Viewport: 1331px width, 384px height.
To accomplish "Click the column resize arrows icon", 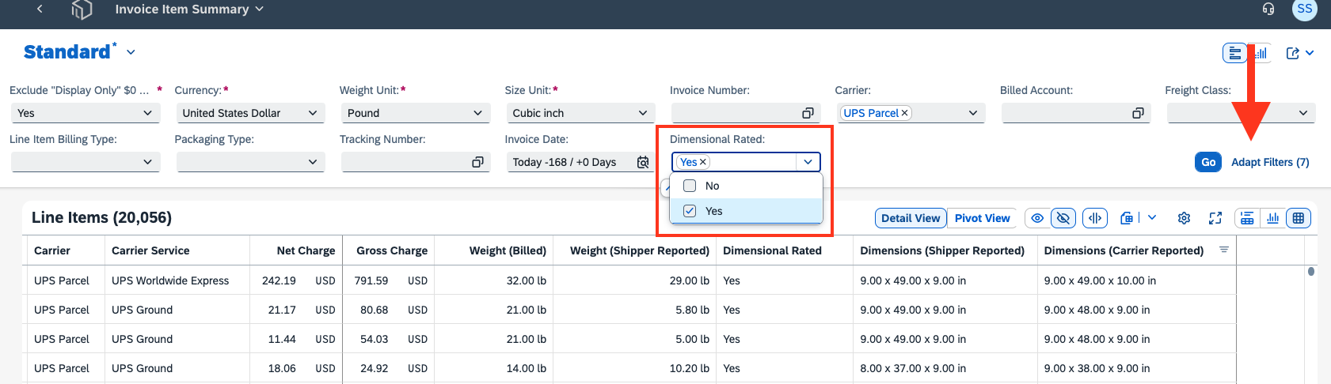I will 1095,218.
